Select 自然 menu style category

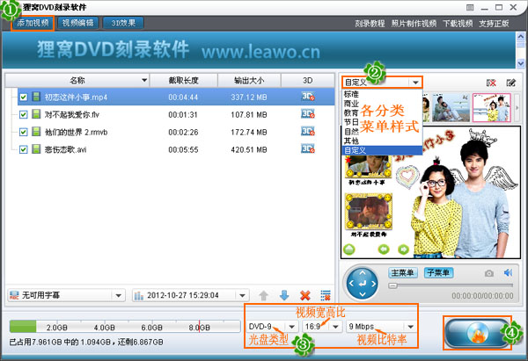[x=351, y=132]
